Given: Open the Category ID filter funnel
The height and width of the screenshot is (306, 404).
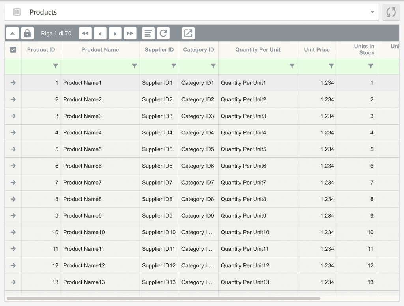Looking at the screenshot, I should 213,66.
